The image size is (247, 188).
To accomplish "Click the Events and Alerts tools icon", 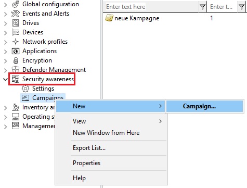I will pyautogui.click(x=16, y=14).
